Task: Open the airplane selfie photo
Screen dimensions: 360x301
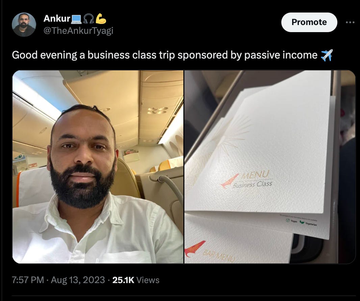Action: click(98, 167)
